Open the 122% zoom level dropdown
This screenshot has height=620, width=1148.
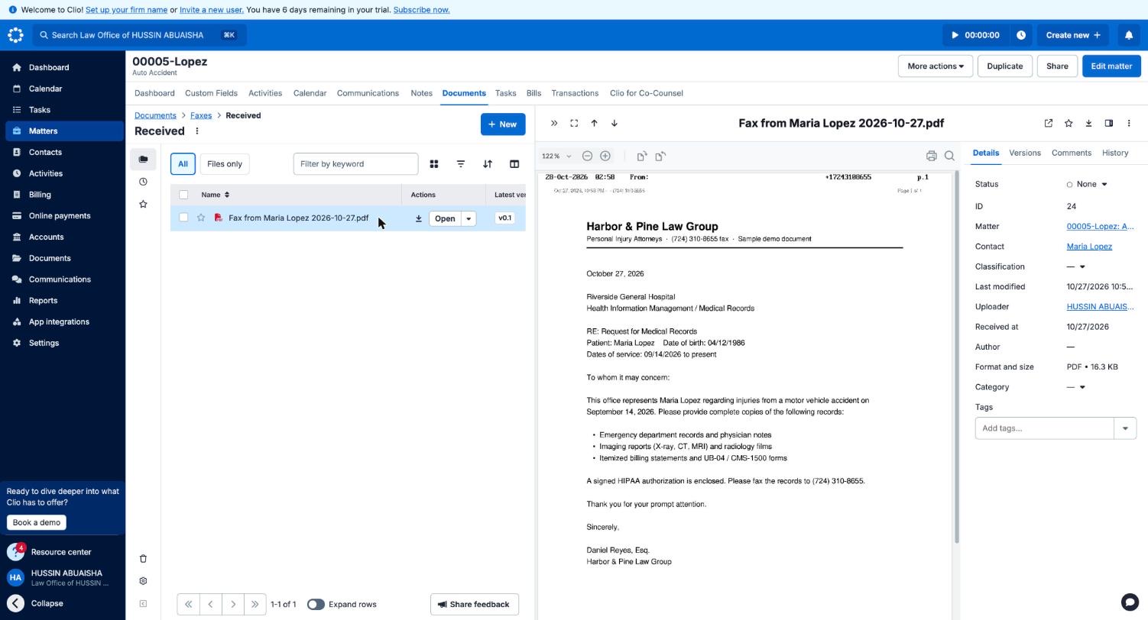point(557,156)
